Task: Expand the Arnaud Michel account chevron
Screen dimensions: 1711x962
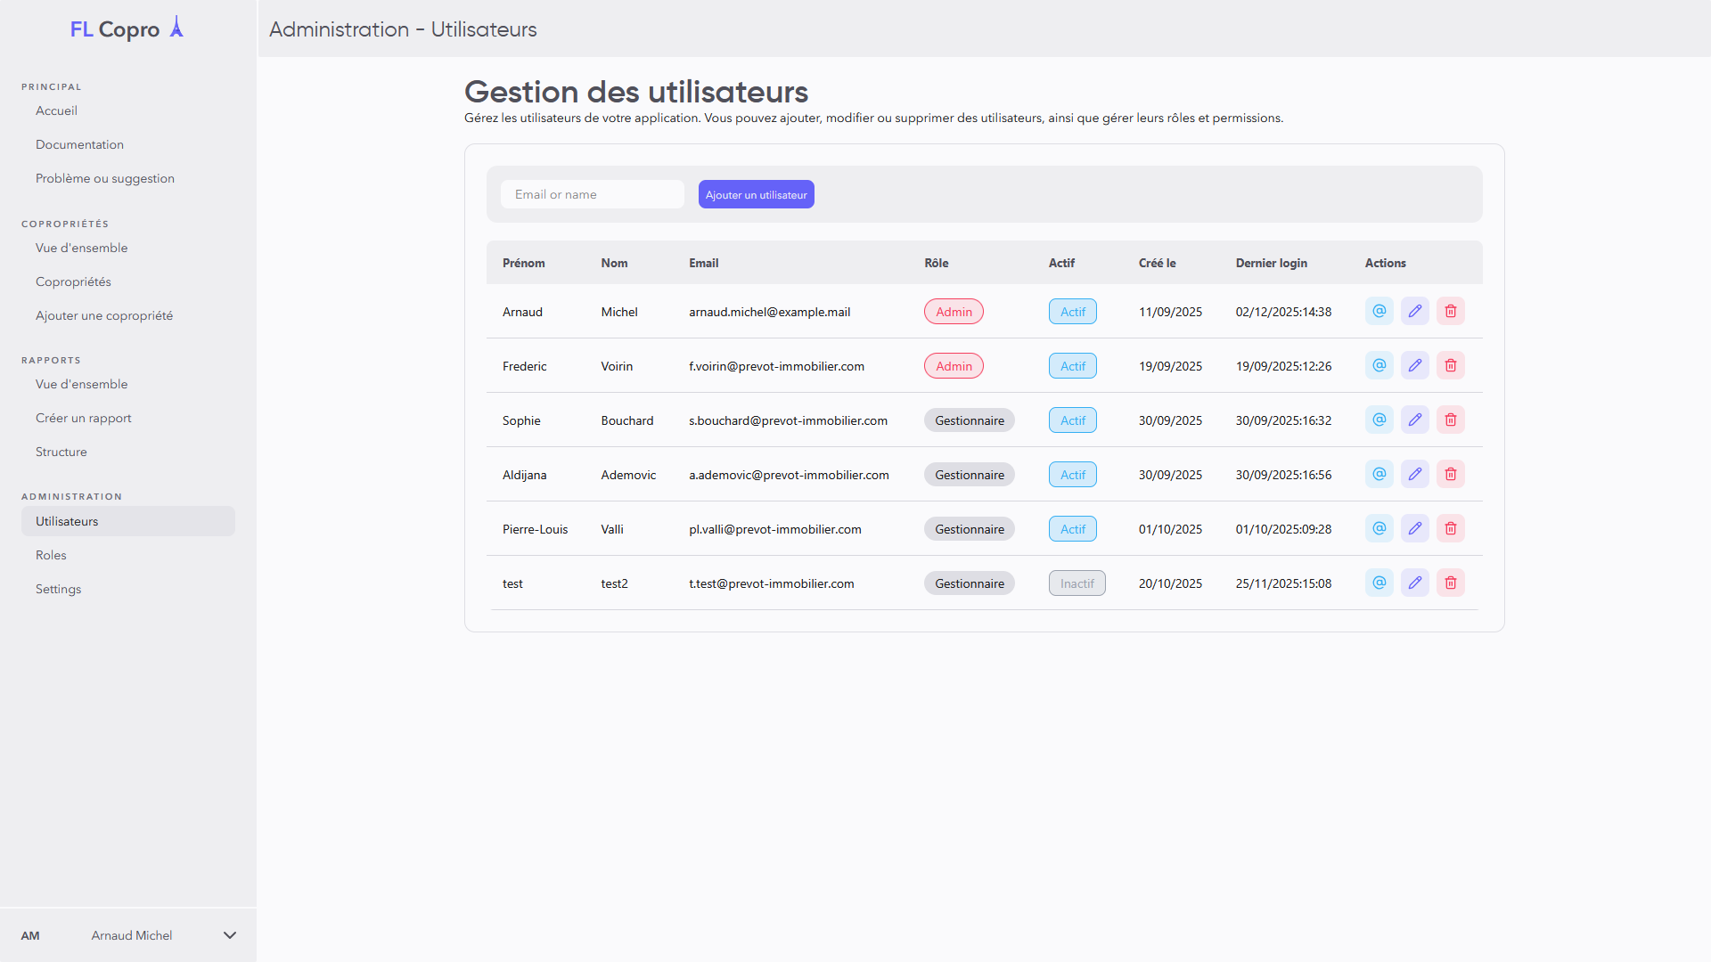Action: pyautogui.click(x=229, y=935)
